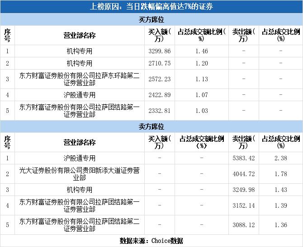Click buy amount 2572.23

click(160, 79)
